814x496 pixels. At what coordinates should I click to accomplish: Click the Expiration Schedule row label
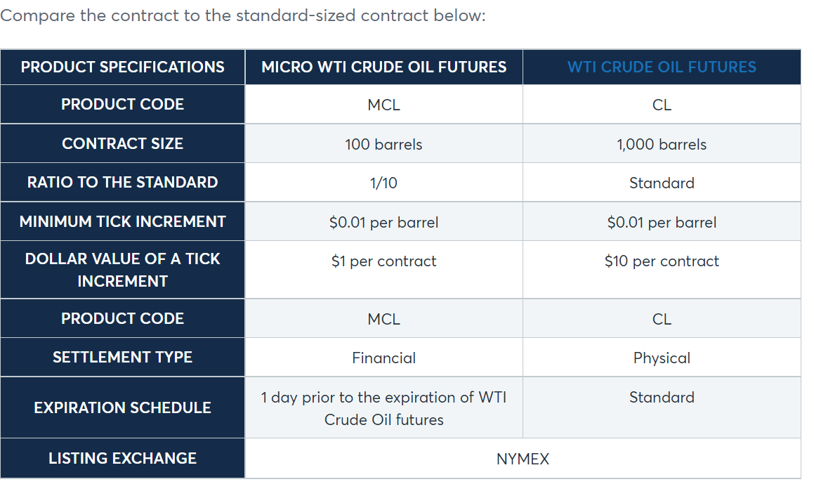point(122,407)
